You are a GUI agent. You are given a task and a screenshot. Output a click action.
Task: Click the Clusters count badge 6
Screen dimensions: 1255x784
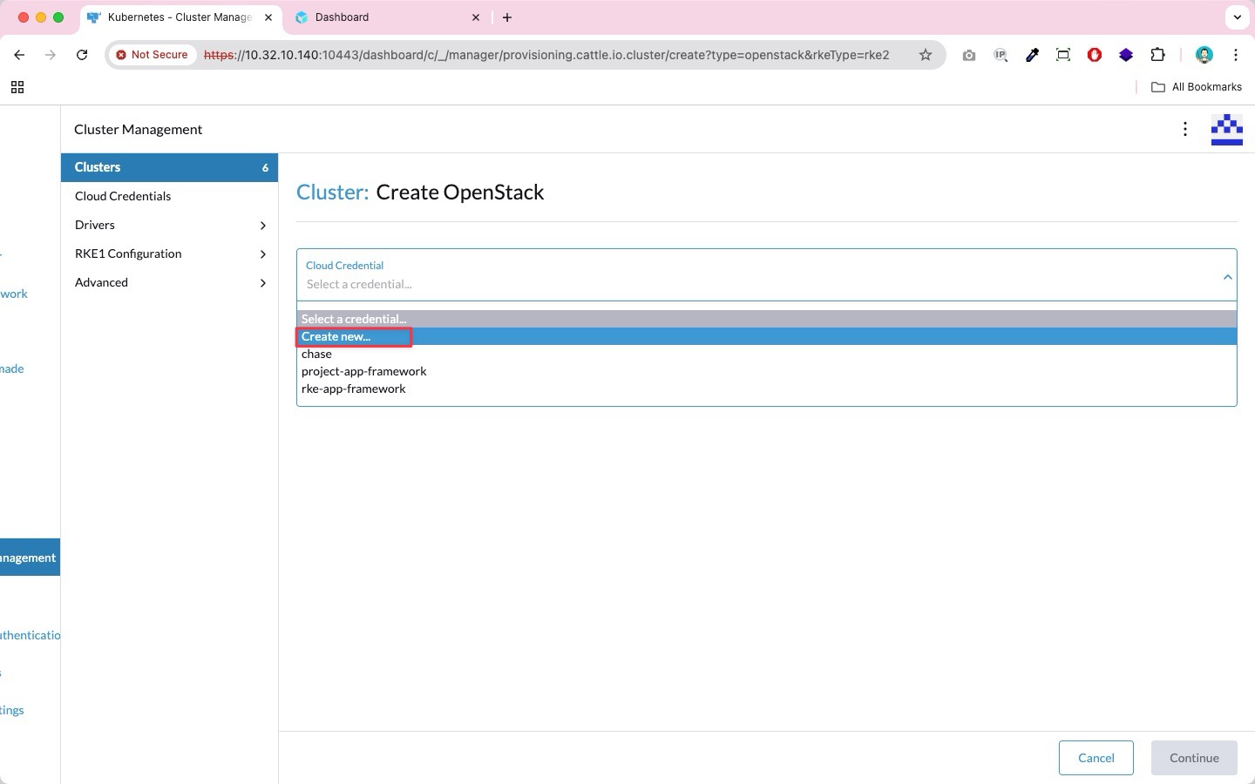[x=265, y=167]
